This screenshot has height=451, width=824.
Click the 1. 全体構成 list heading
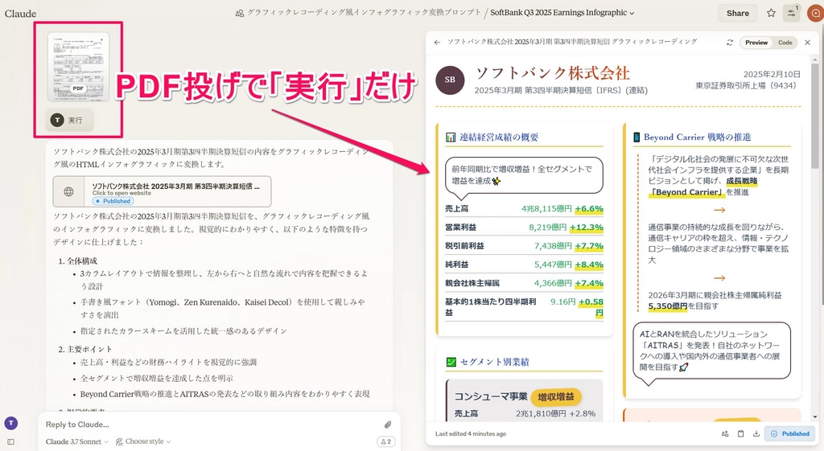(x=77, y=261)
